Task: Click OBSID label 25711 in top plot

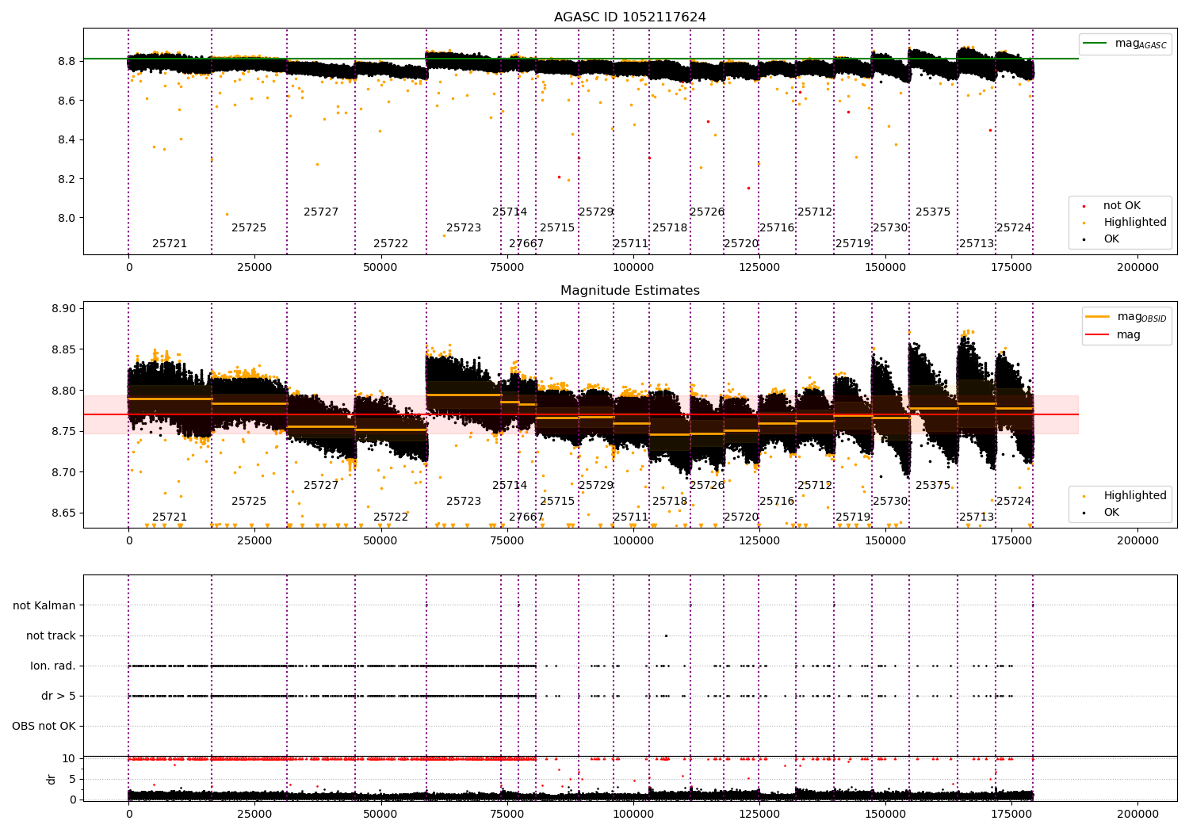Action: [631, 244]
